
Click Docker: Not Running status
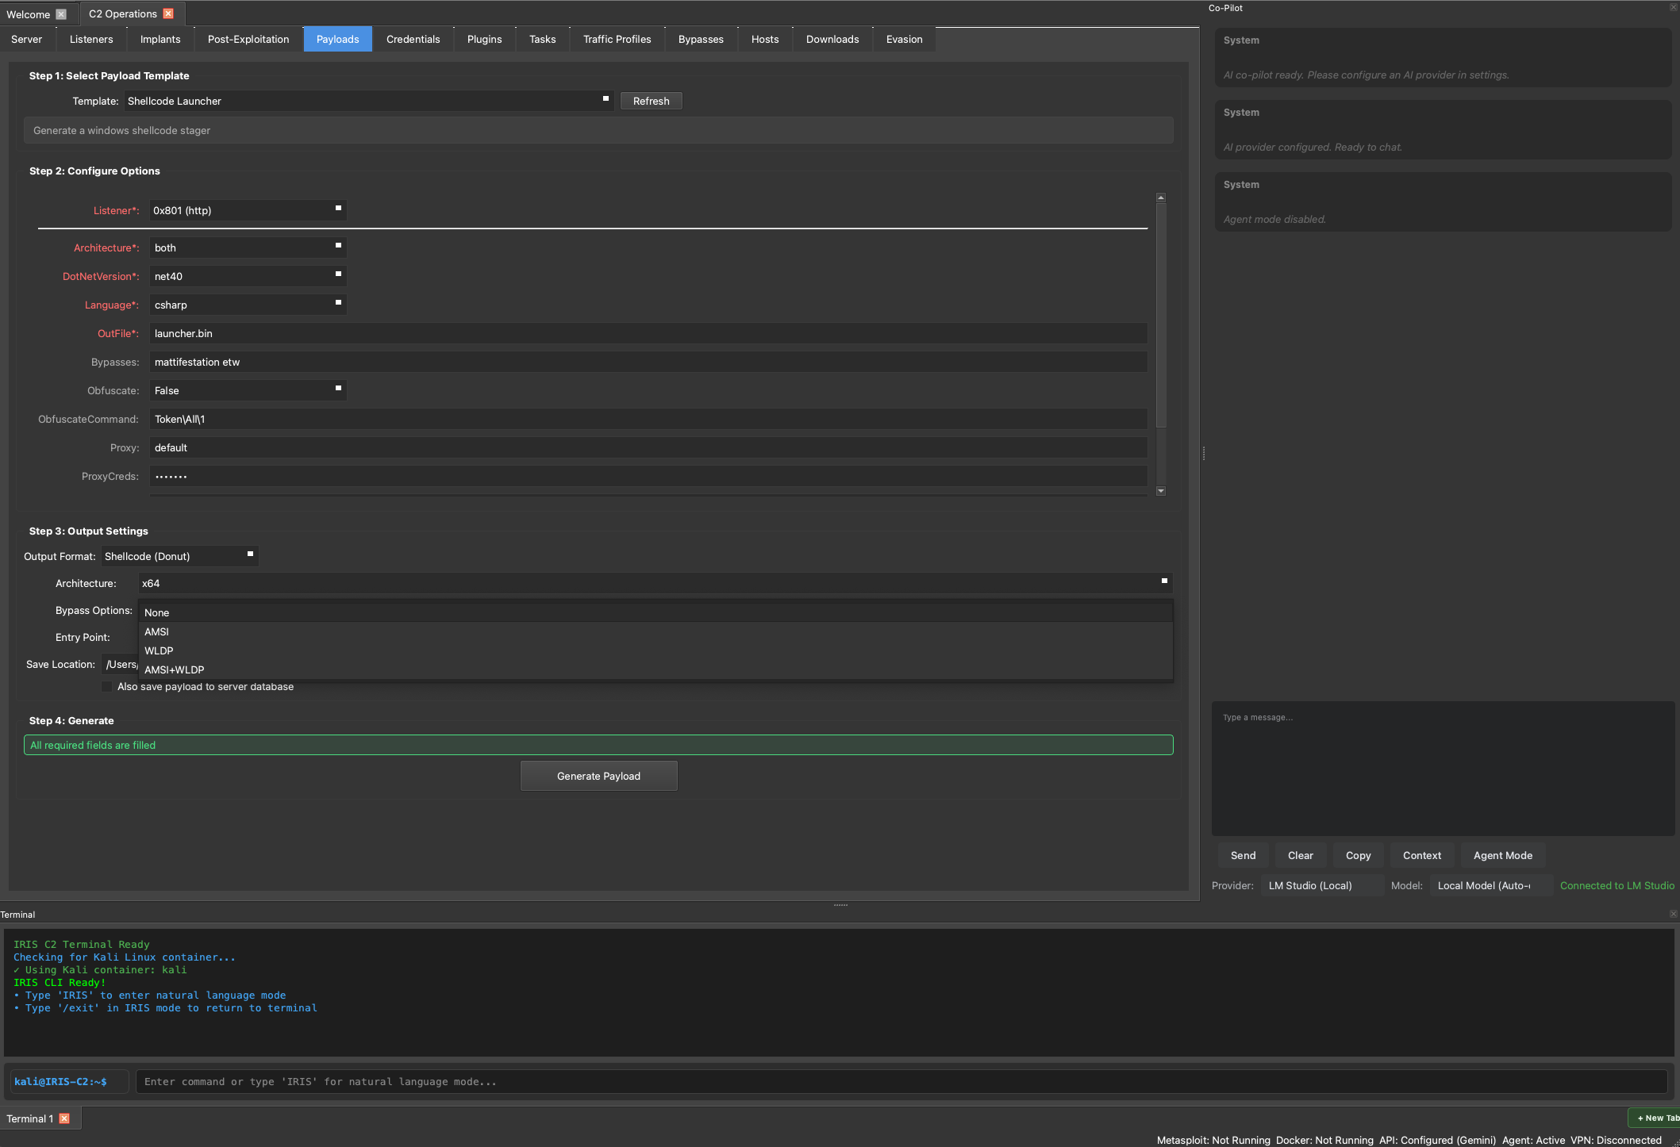point(1324,1140)
